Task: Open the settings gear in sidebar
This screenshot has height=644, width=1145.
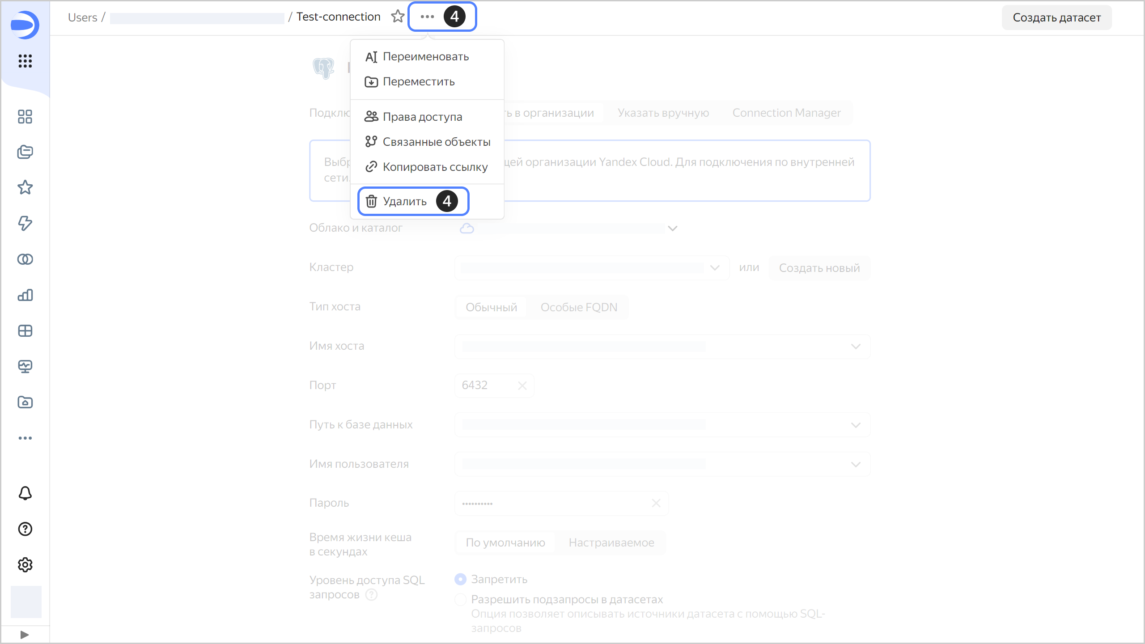Action: point(25,565)
